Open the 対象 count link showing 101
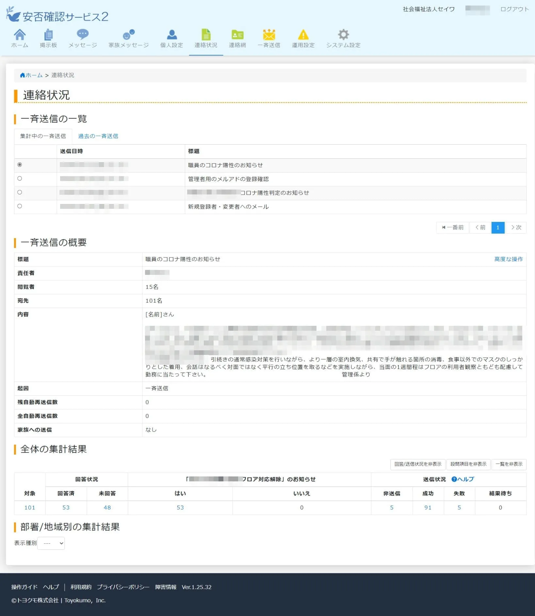The width and height of the screenshot is (535, 616). 29,508
